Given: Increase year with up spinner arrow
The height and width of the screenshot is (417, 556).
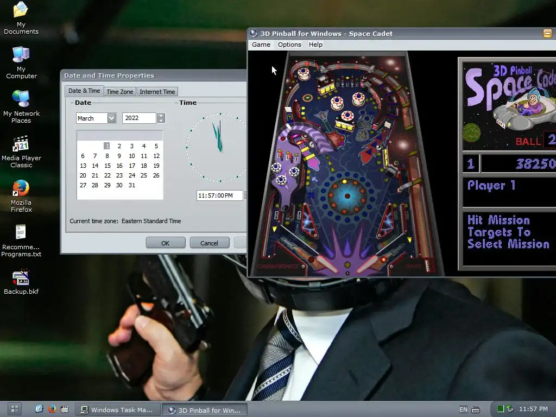Looking at the screenshot, I should point(161,116).
